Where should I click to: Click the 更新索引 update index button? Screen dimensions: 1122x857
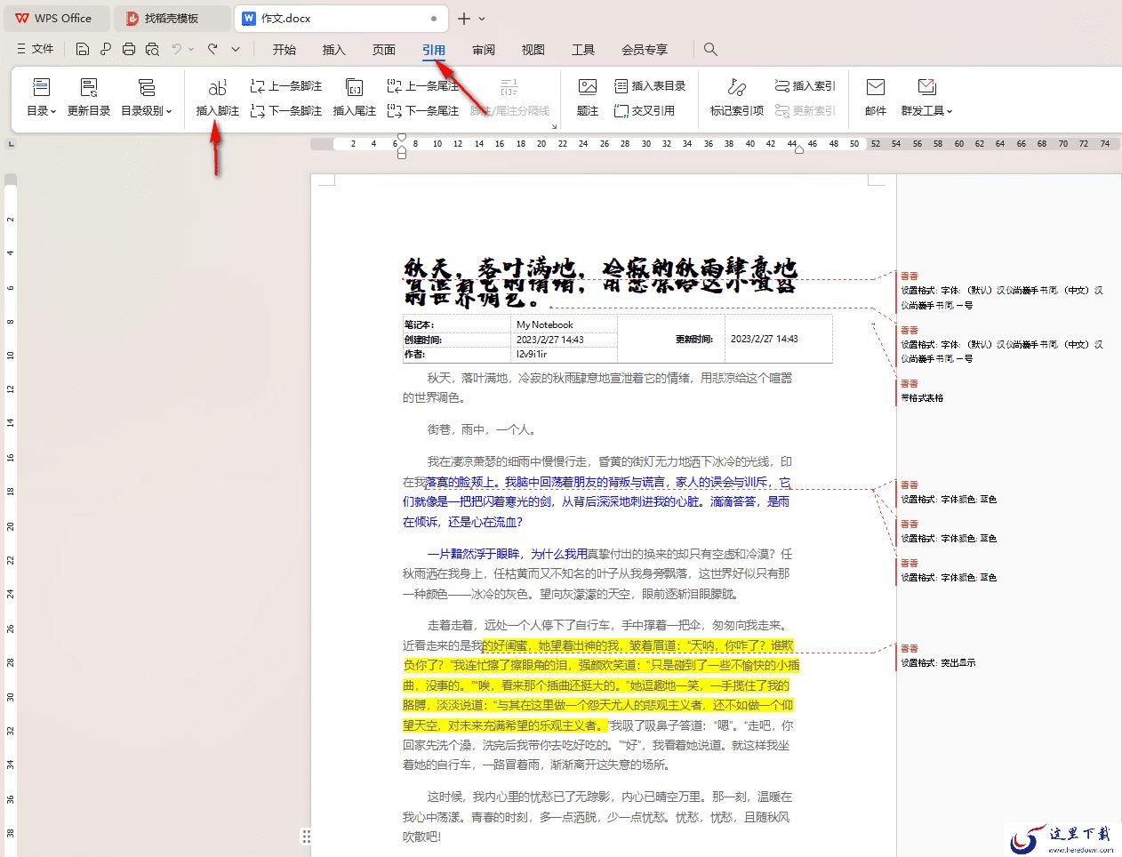tap(805, 111)
